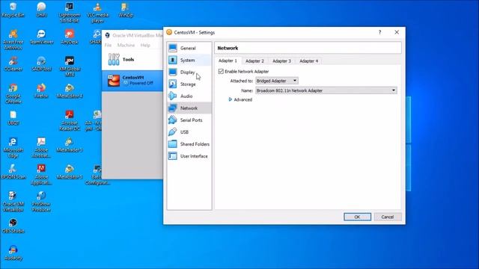
Task: Click the Cancel button
Action: tap(388, 217)
